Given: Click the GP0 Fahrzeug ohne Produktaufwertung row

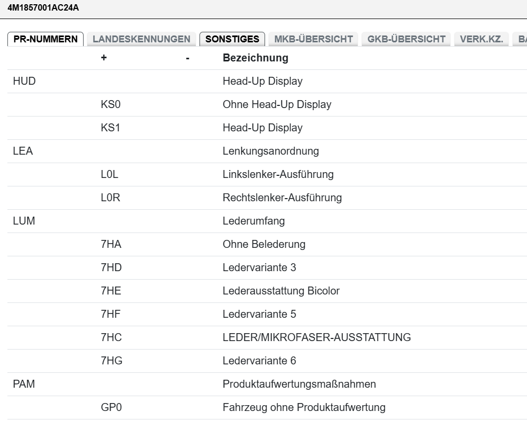Looking at the screenshot, I should coord(304,407).
